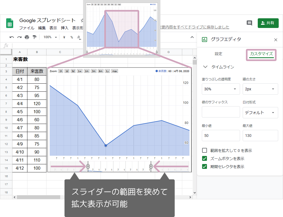The height and width of the screenshot is (217, 283).
Task: Click the spreadsheet title Google スプレッドシート
Action: pos(47,20)
